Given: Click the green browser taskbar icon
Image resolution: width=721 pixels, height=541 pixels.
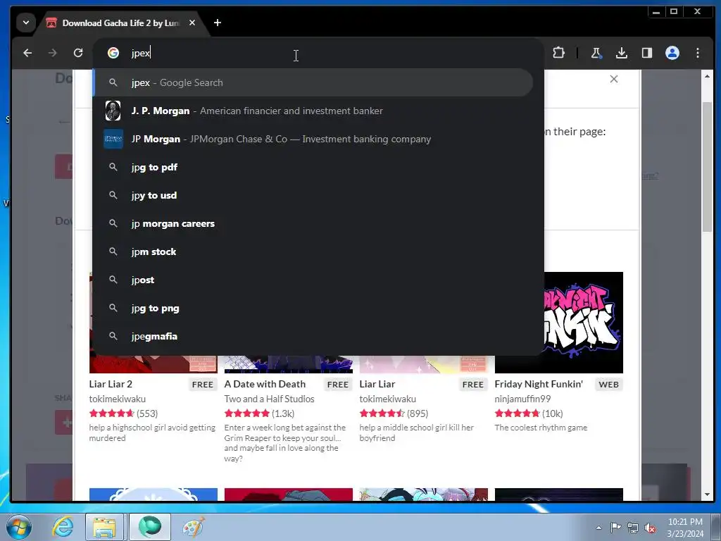Looking at the screenshot, I should pyautogui.click(x=150, y=527).
